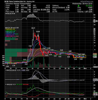Click the RSI(14) indicator legend label
This screenshot has width=98, height=100.
click(10, 13)
